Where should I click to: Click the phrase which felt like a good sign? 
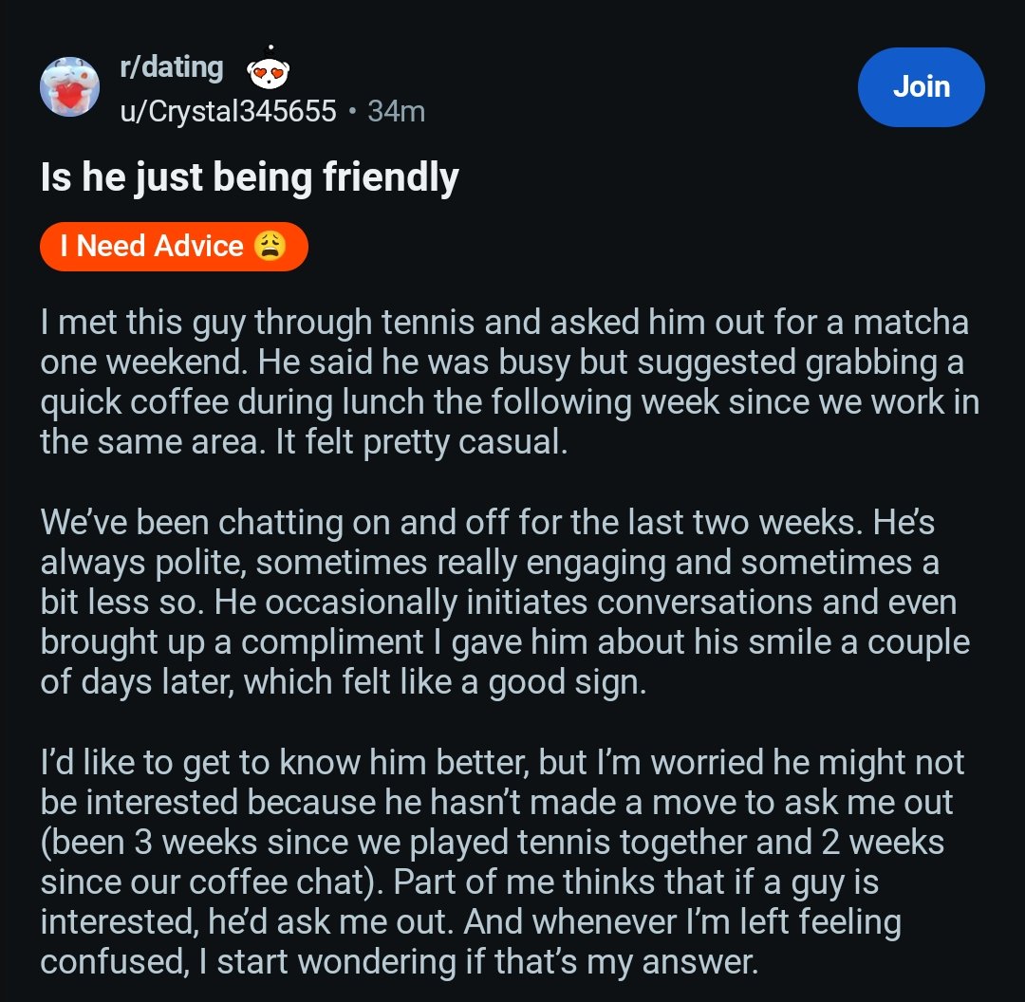tap(444, 682)
